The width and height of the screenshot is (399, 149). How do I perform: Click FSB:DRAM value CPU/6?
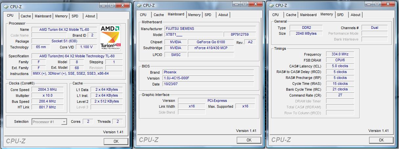pos(340,60)
